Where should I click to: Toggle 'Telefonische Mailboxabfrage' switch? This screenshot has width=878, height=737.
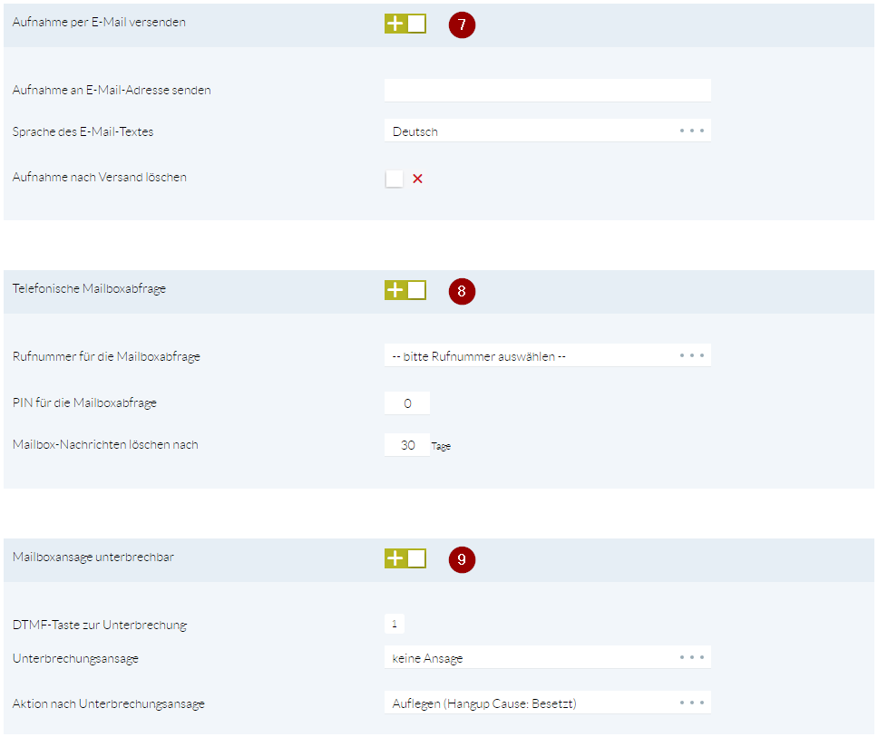(405, 290)
